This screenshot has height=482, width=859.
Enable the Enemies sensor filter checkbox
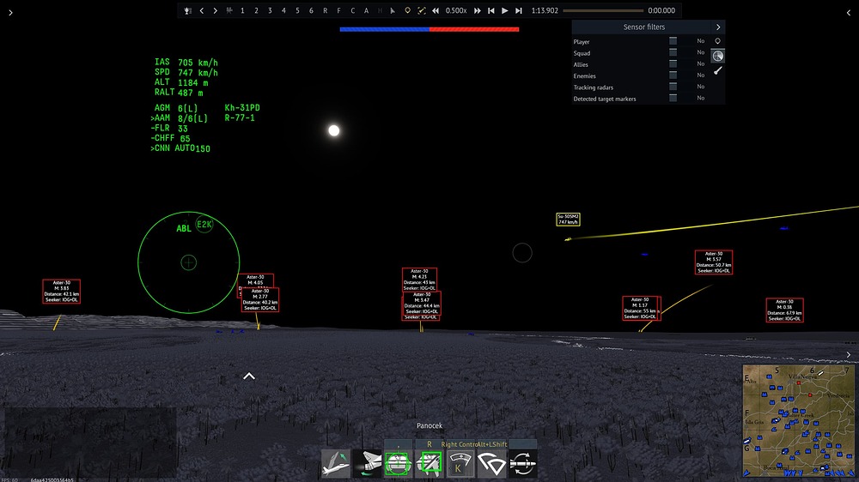pyautogui.click(x=673, y=75)
